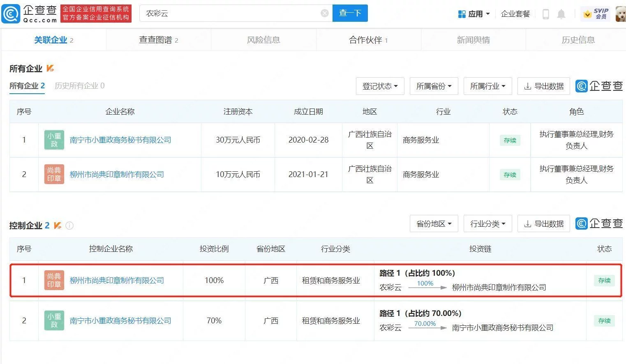Click the 70% investment ratio cell

click(214, 321)
